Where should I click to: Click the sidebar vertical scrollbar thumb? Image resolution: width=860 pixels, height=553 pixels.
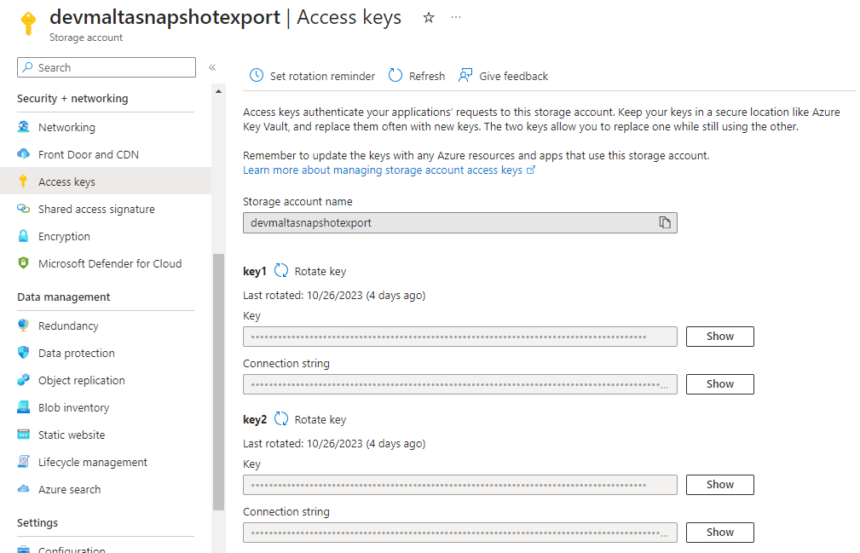(218, 382)
